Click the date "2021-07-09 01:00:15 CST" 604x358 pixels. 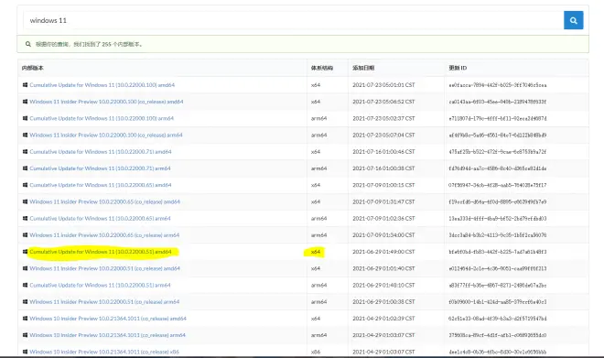coord(383,185)
